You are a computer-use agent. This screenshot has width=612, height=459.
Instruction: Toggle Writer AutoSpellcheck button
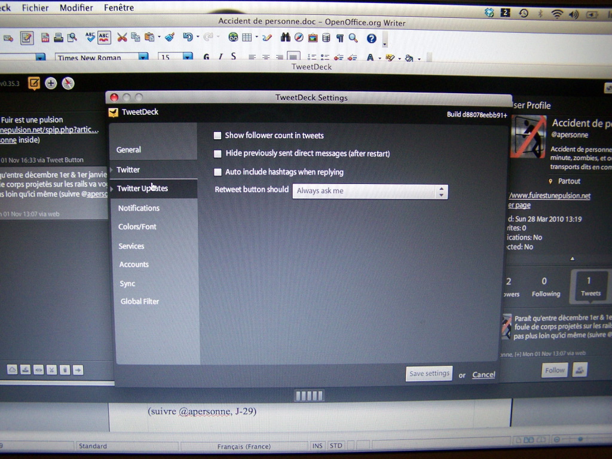pyautogui.click(x=104, y=38)
